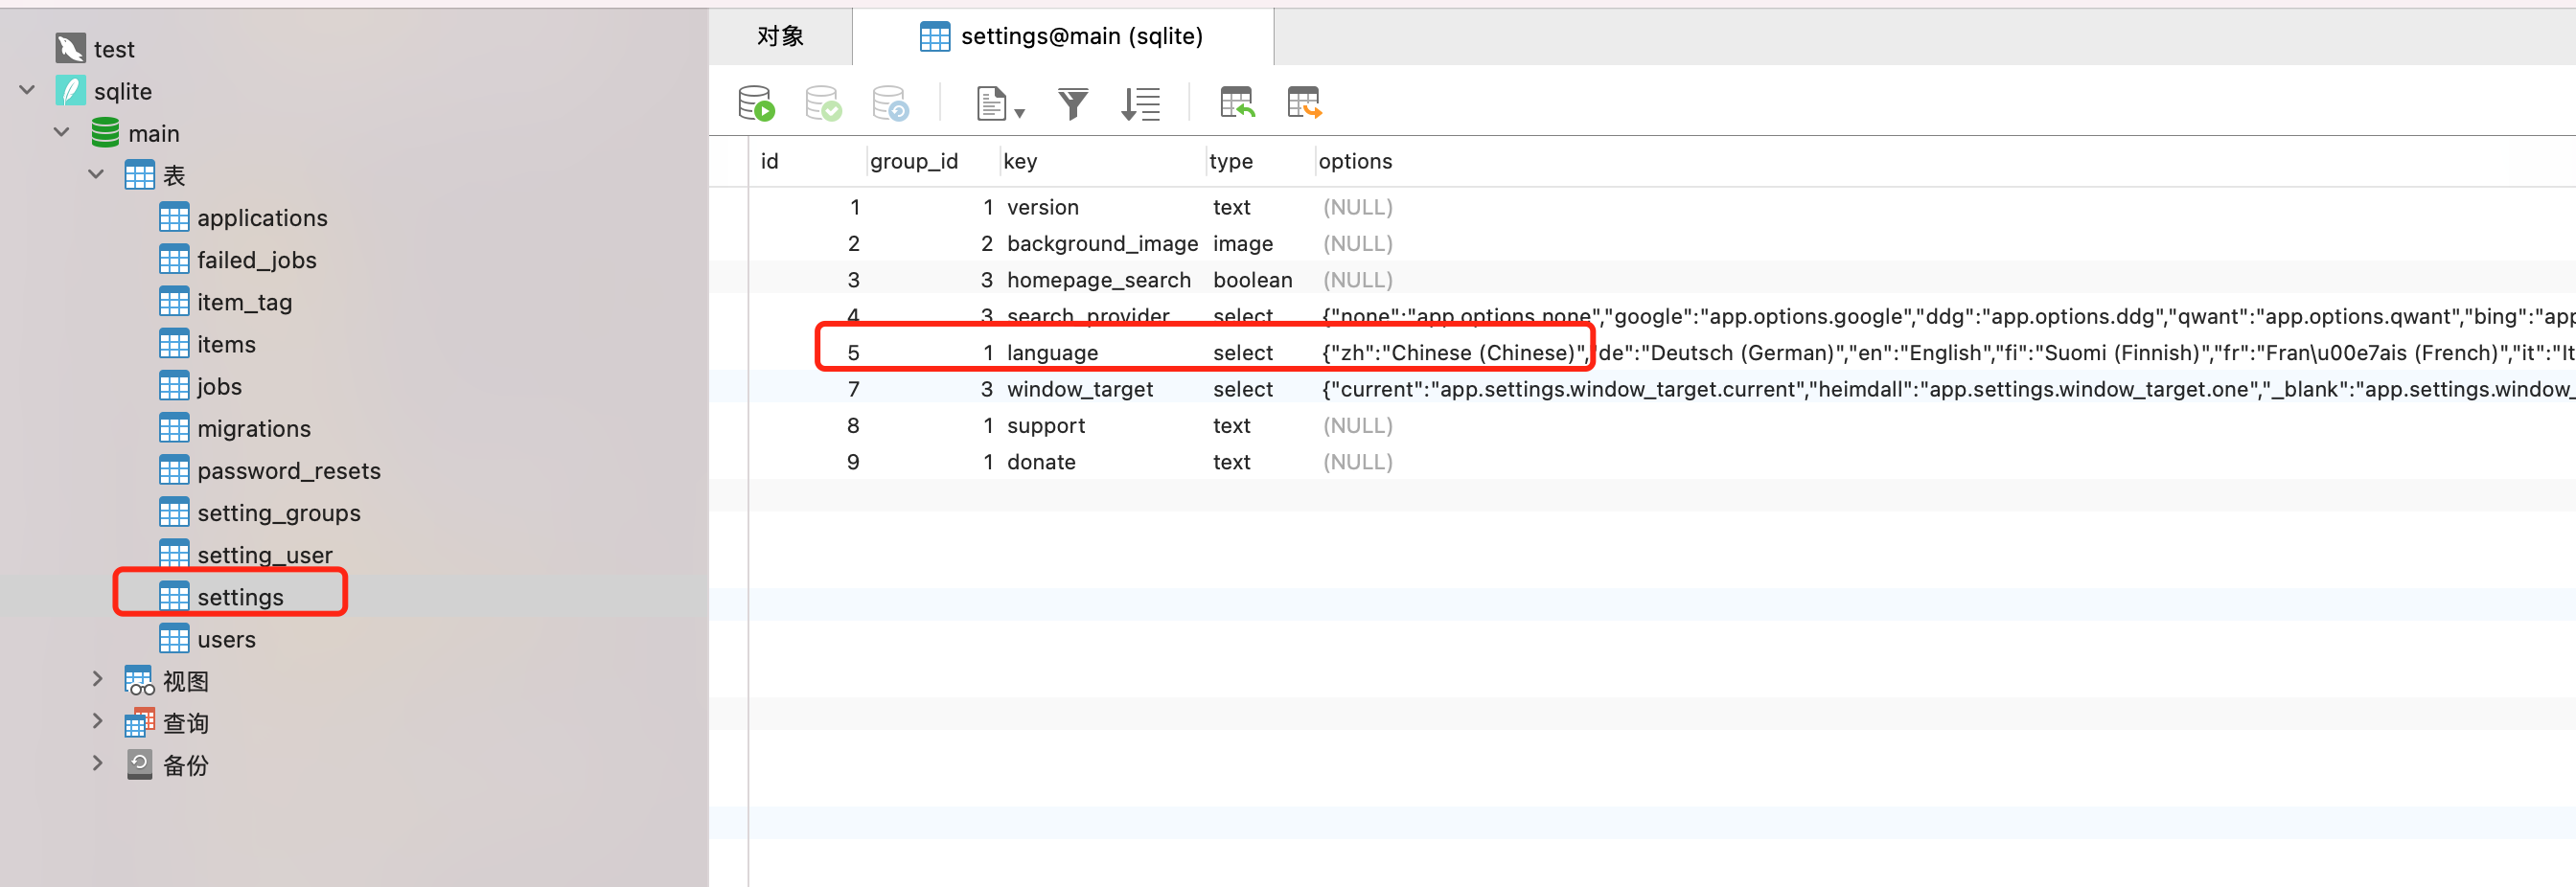Viewport: 2576px width, 887px height.
Task: Click the users table icon
Action: tap(174, 638)
